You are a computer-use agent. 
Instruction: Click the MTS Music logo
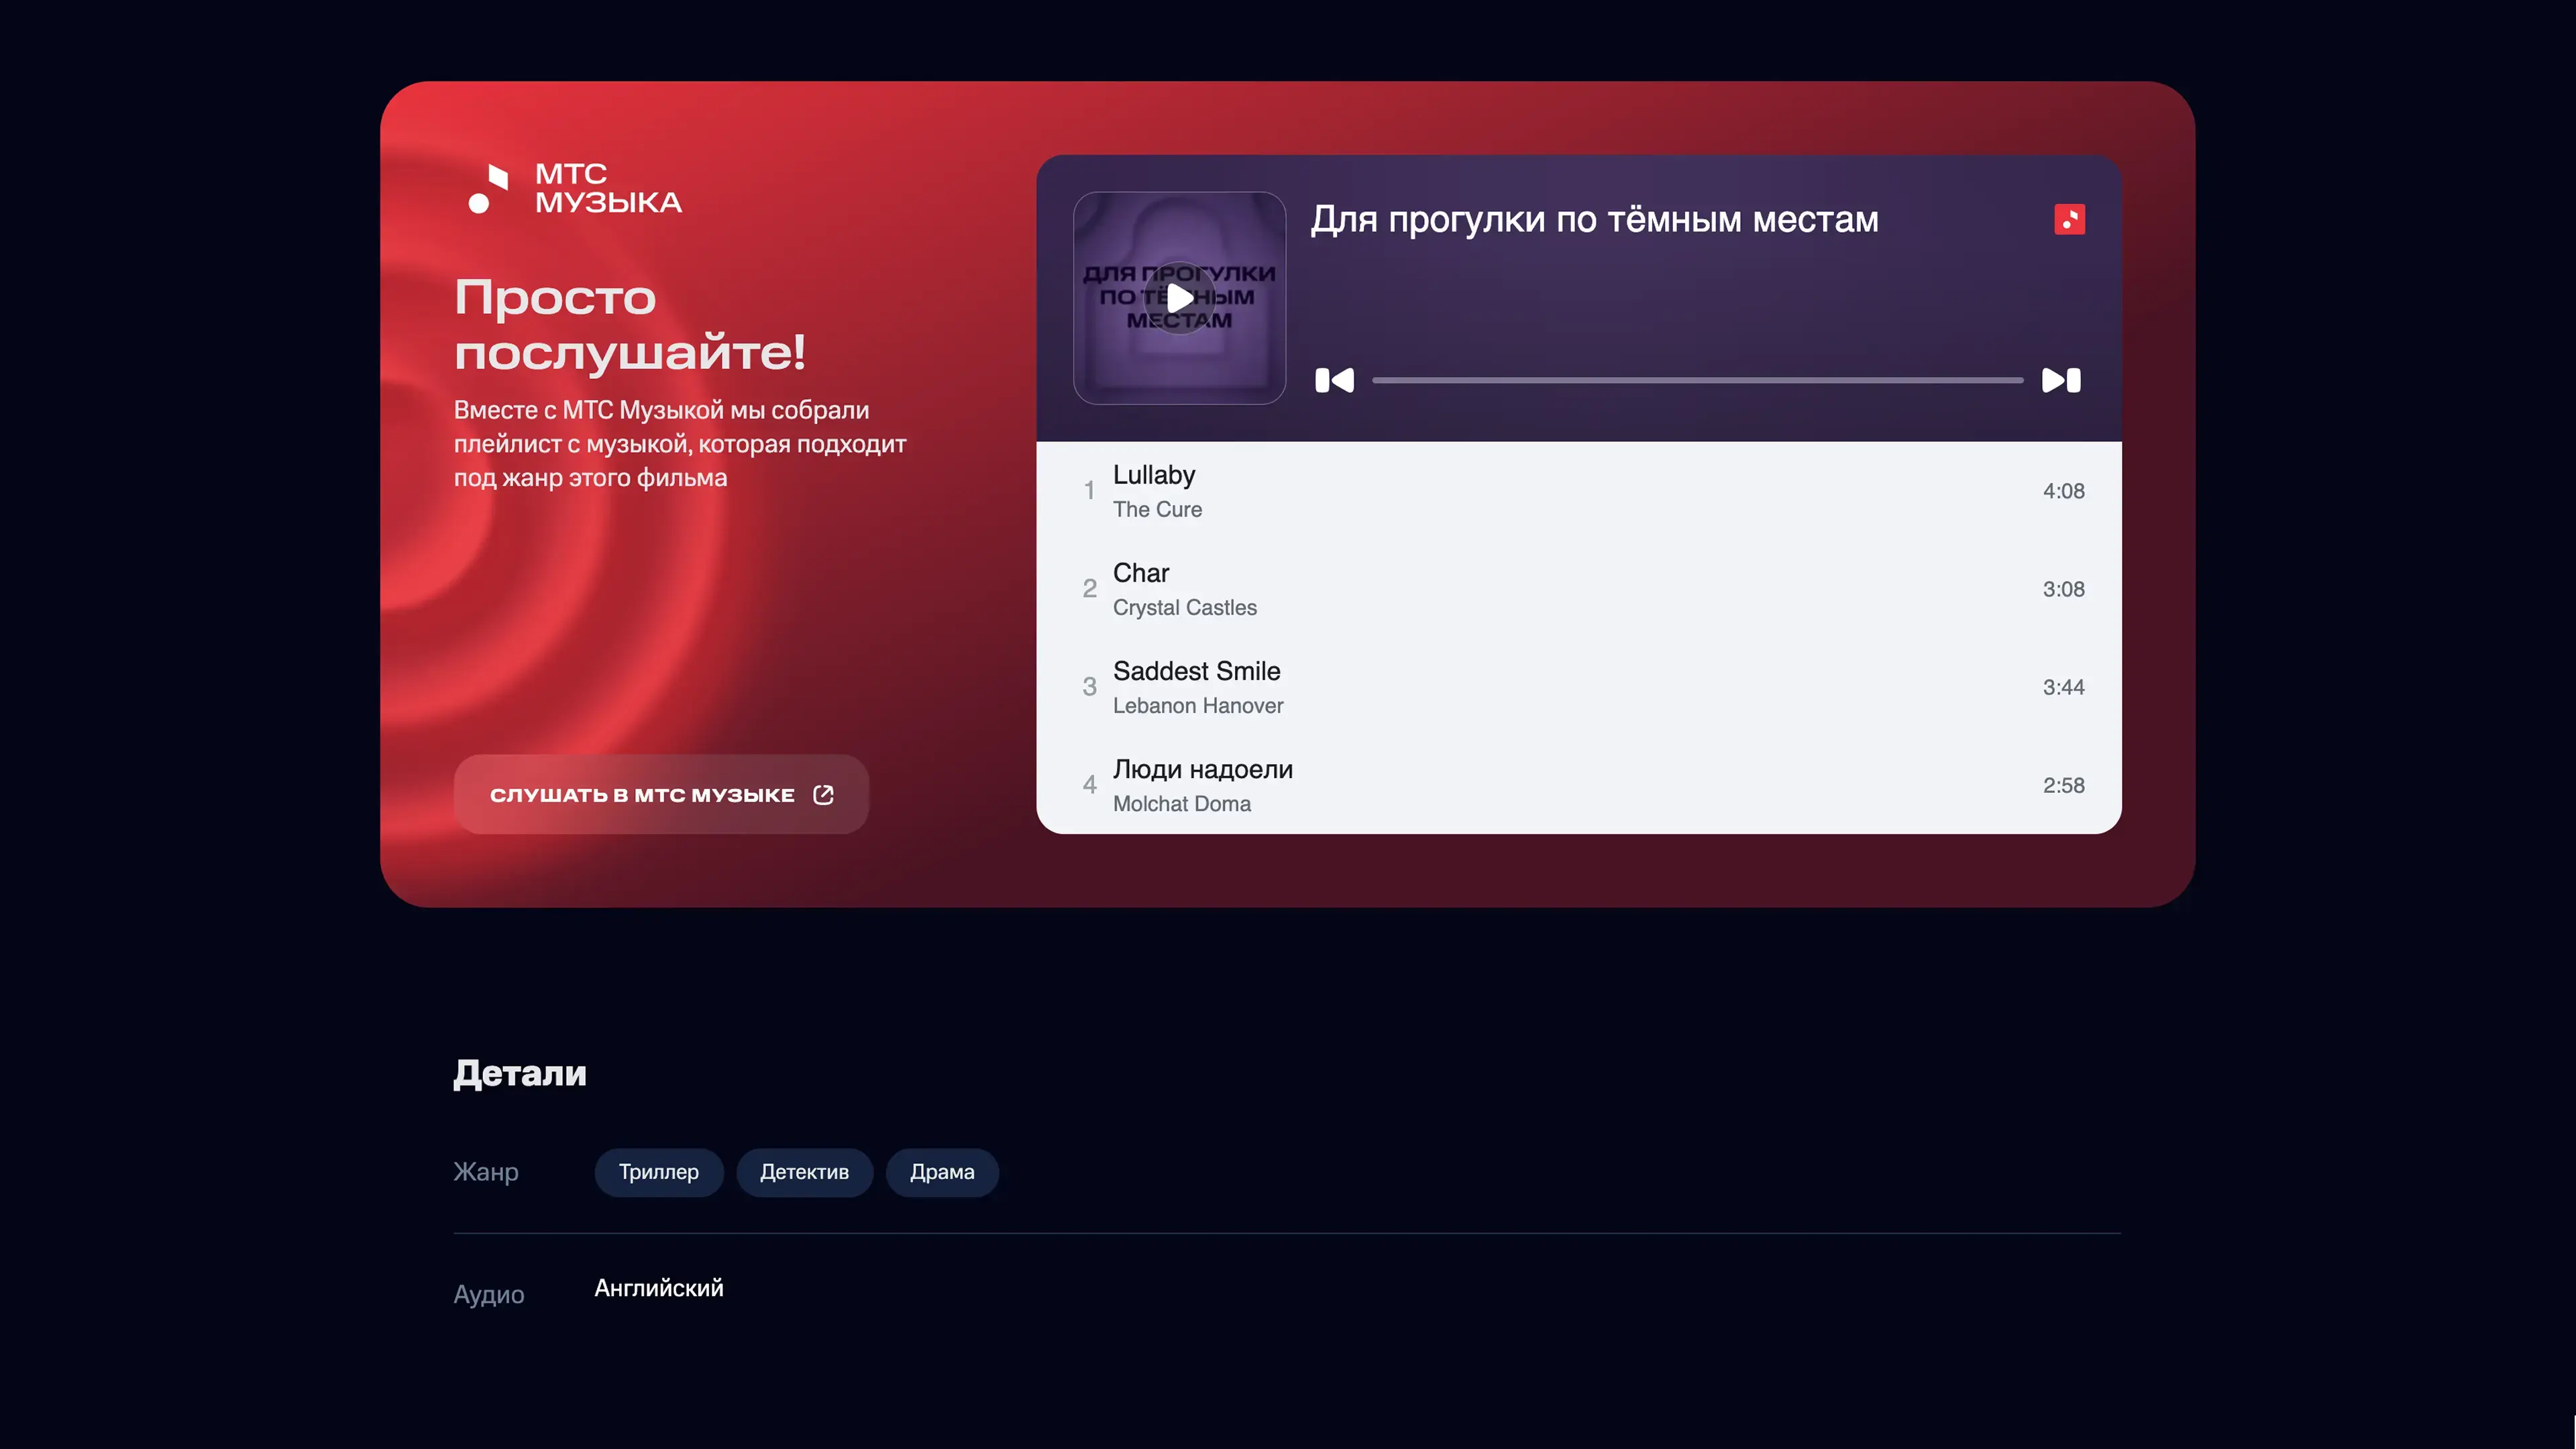pos(575,188)
